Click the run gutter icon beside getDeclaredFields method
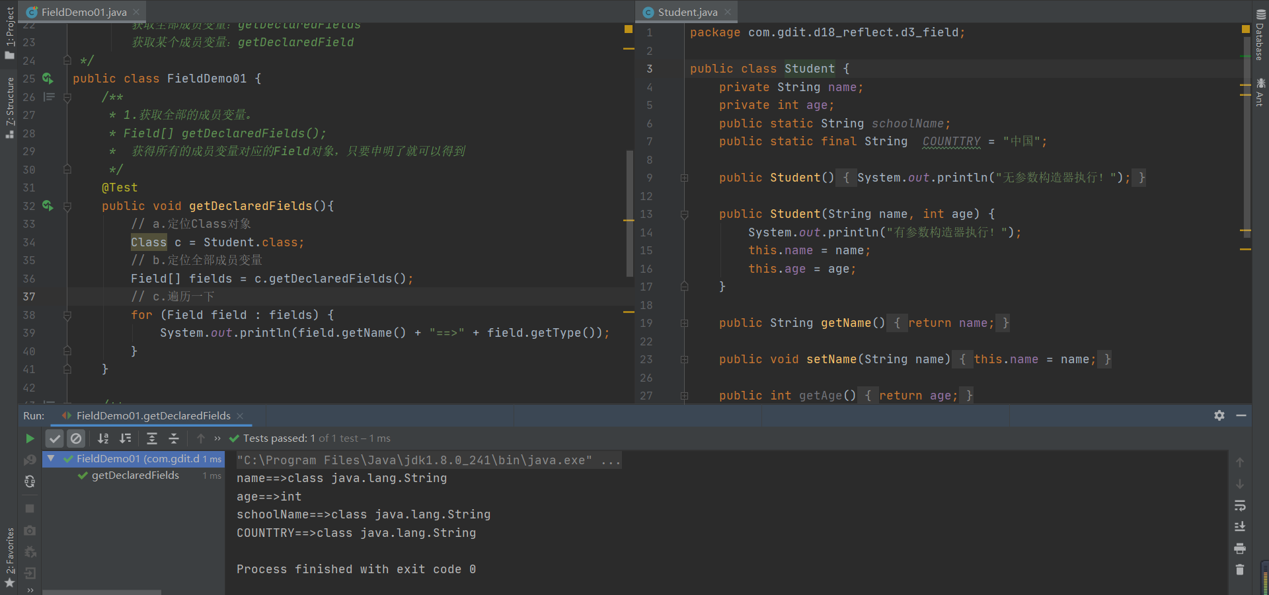 coord(48,206)
